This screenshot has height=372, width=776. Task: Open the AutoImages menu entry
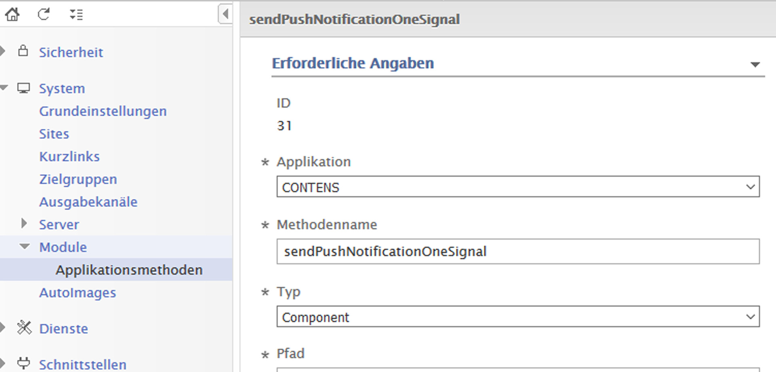click(78, 293)
